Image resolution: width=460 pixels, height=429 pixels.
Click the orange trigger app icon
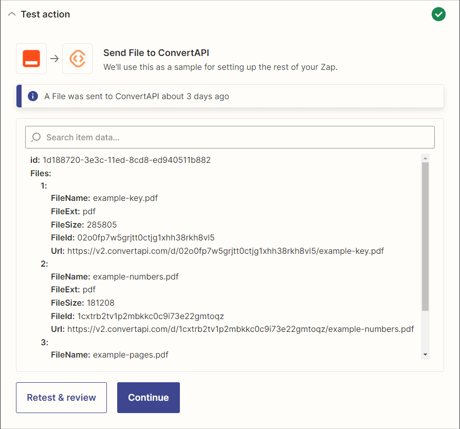(x=31, y=59)
